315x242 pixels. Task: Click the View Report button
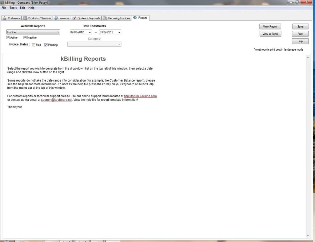[x=270, y=26]
